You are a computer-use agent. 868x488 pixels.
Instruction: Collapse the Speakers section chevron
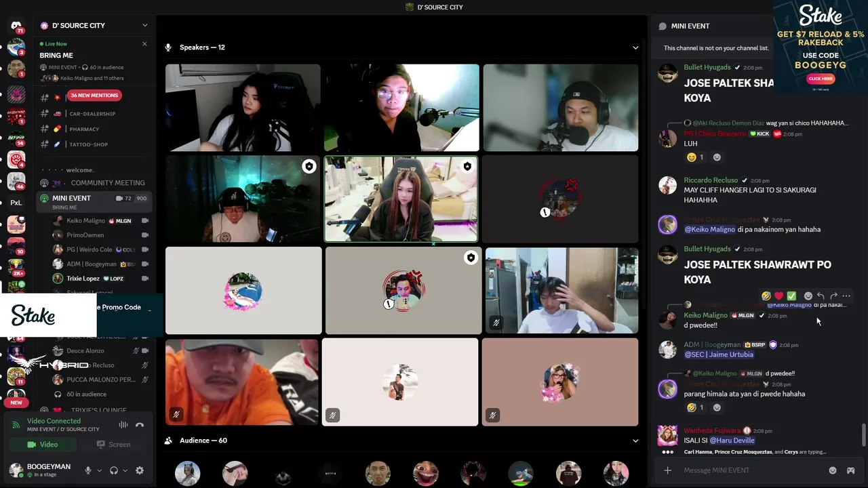coord(635,47)
